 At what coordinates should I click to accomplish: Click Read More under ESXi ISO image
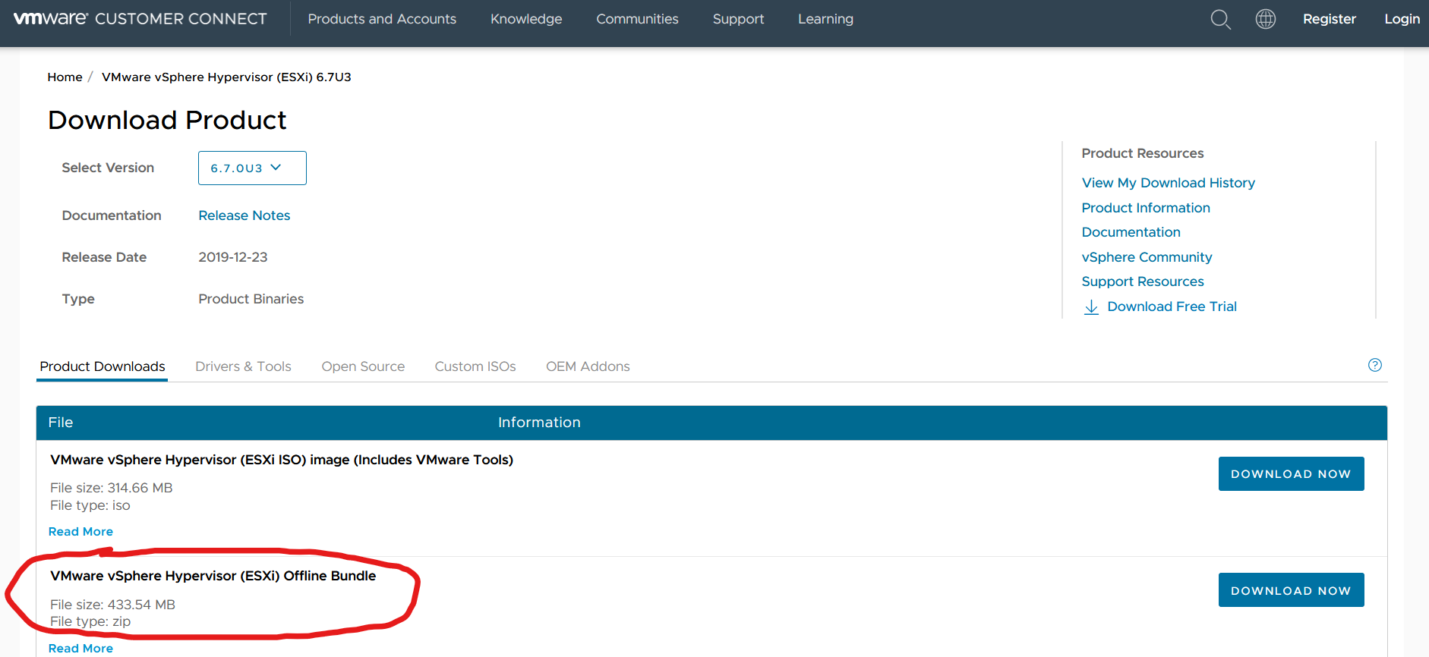coord(80,532)
